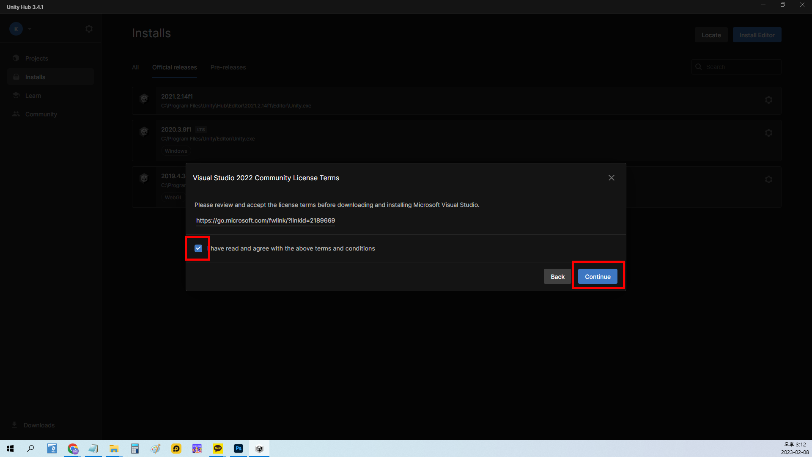Click the LTS badge on 2020.3.9f1
This screenshot has width=812, height=457.
[x=201, y=130]
